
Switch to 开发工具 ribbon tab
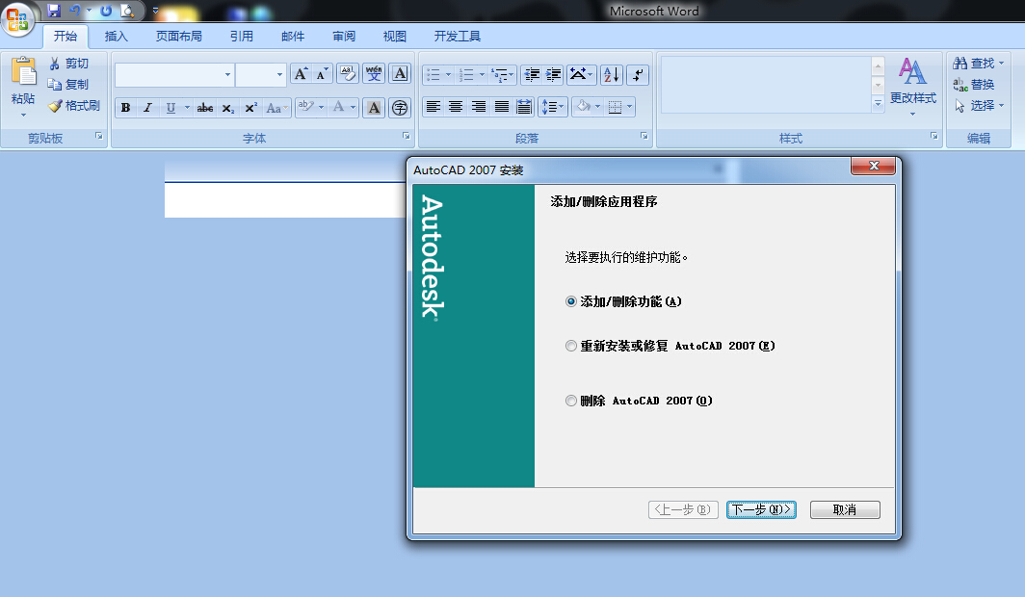(x=457, y=36)
